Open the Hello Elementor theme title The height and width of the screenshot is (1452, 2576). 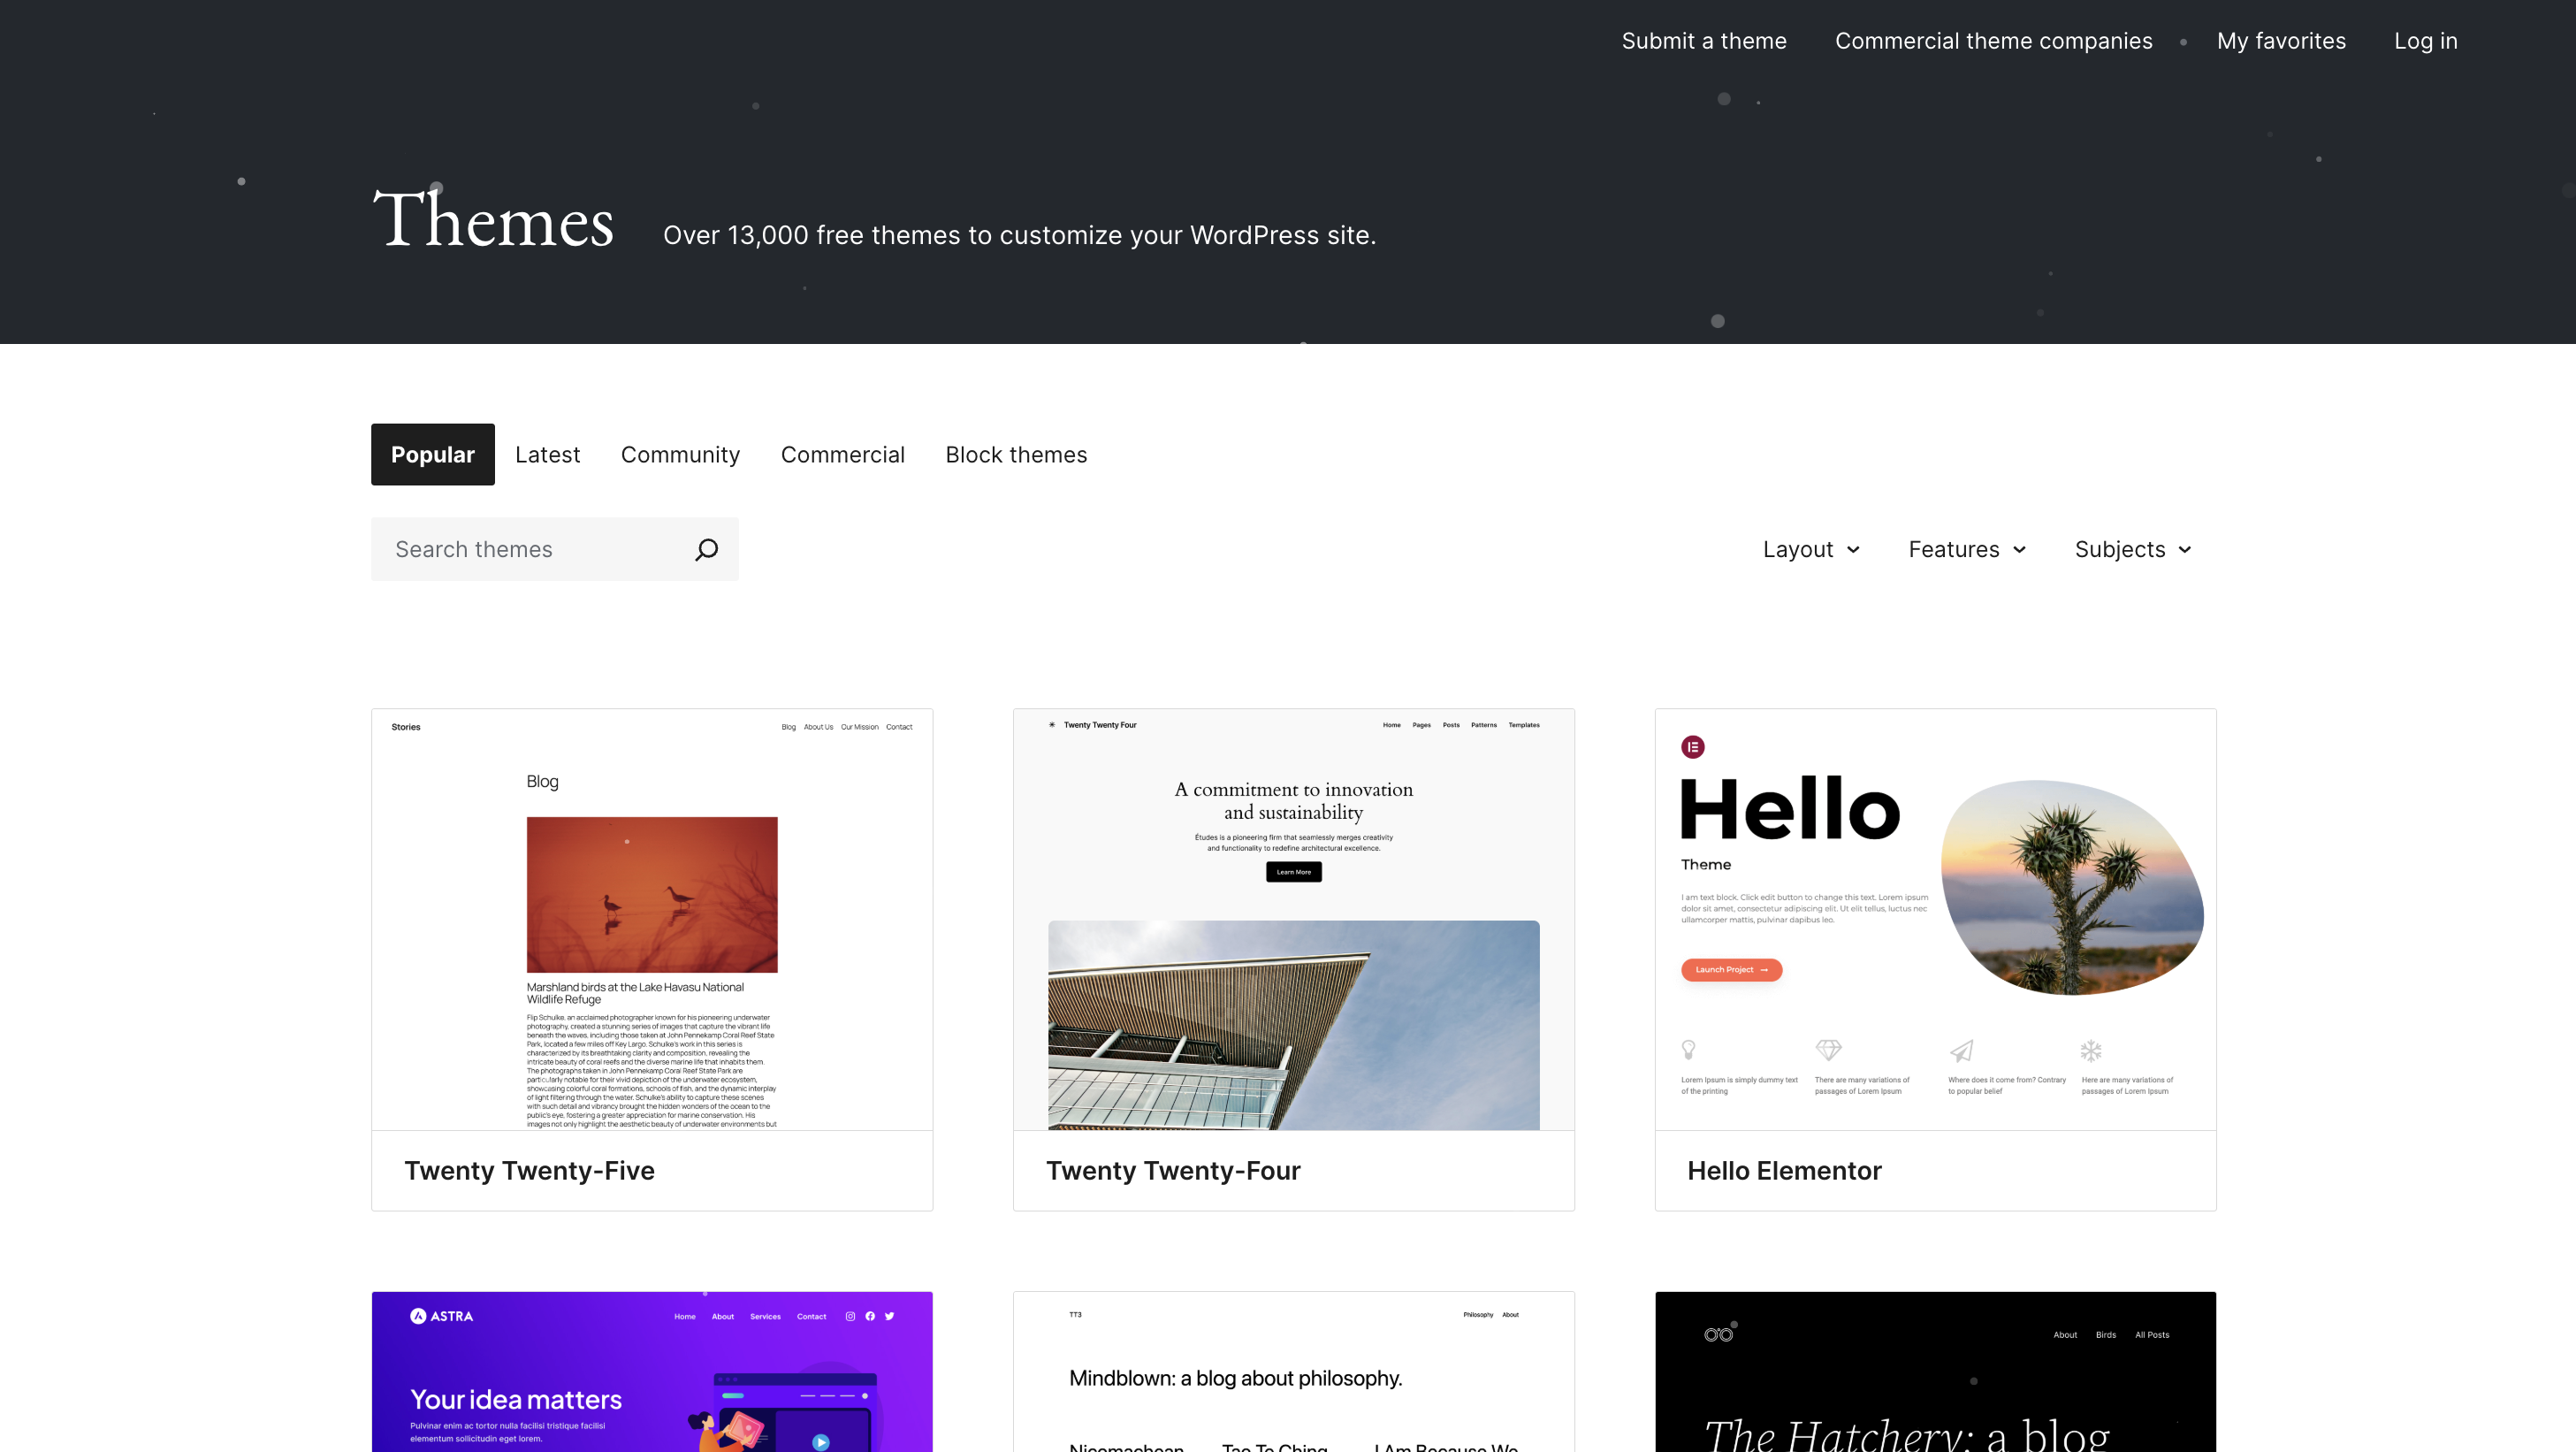(x=1784, y=1170)
